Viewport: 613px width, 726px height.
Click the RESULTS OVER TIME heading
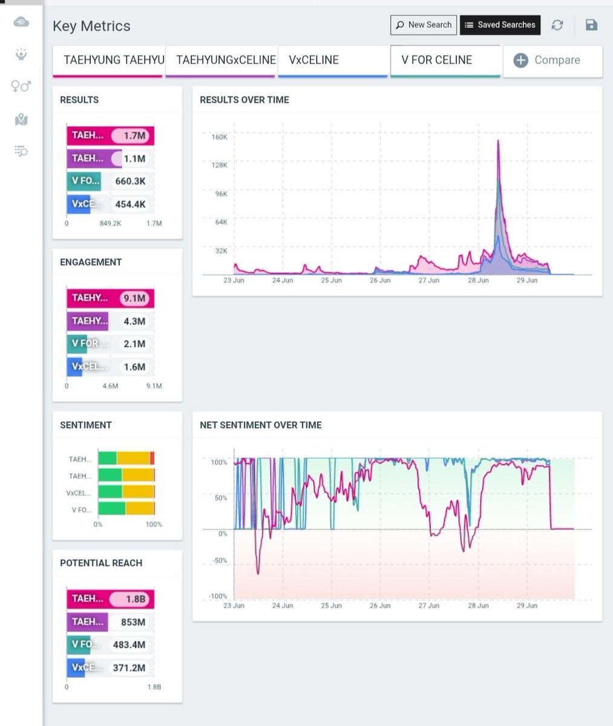244,100
